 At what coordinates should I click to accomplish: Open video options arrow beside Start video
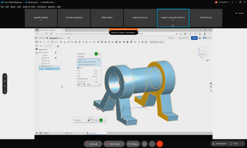[123, 144]
